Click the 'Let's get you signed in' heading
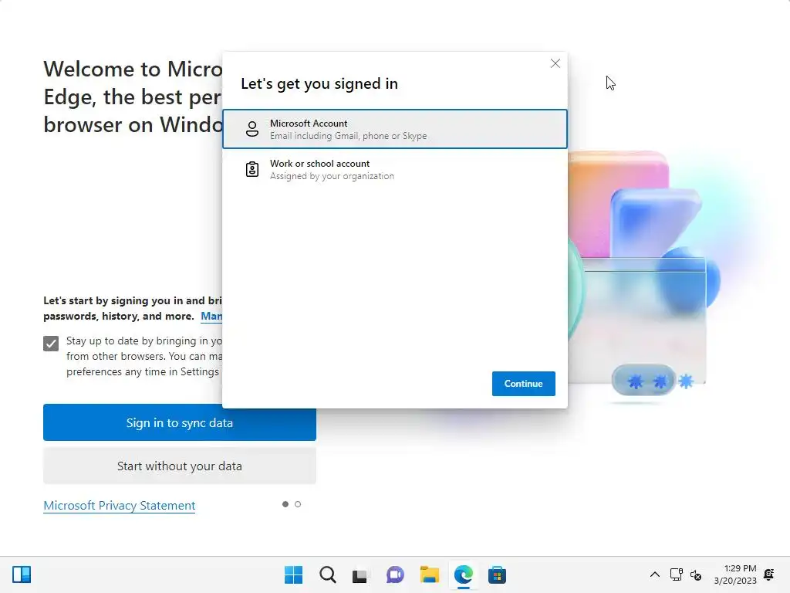The width and height of the screenshot is (790, 593). (319, 83)
